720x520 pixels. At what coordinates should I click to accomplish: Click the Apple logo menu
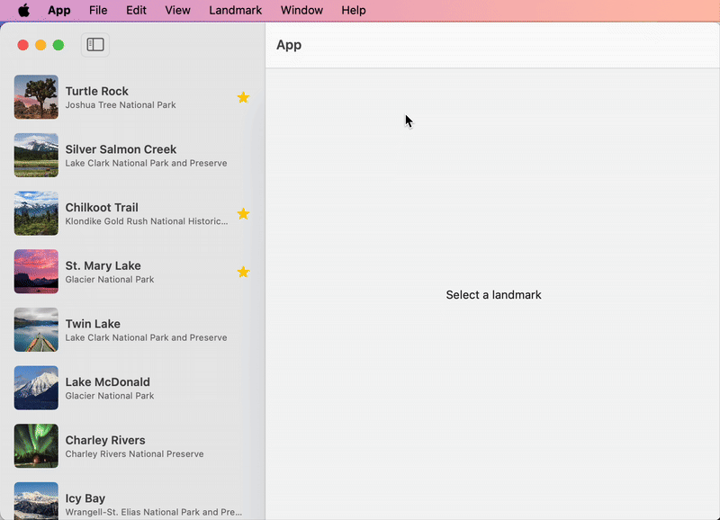23,11
